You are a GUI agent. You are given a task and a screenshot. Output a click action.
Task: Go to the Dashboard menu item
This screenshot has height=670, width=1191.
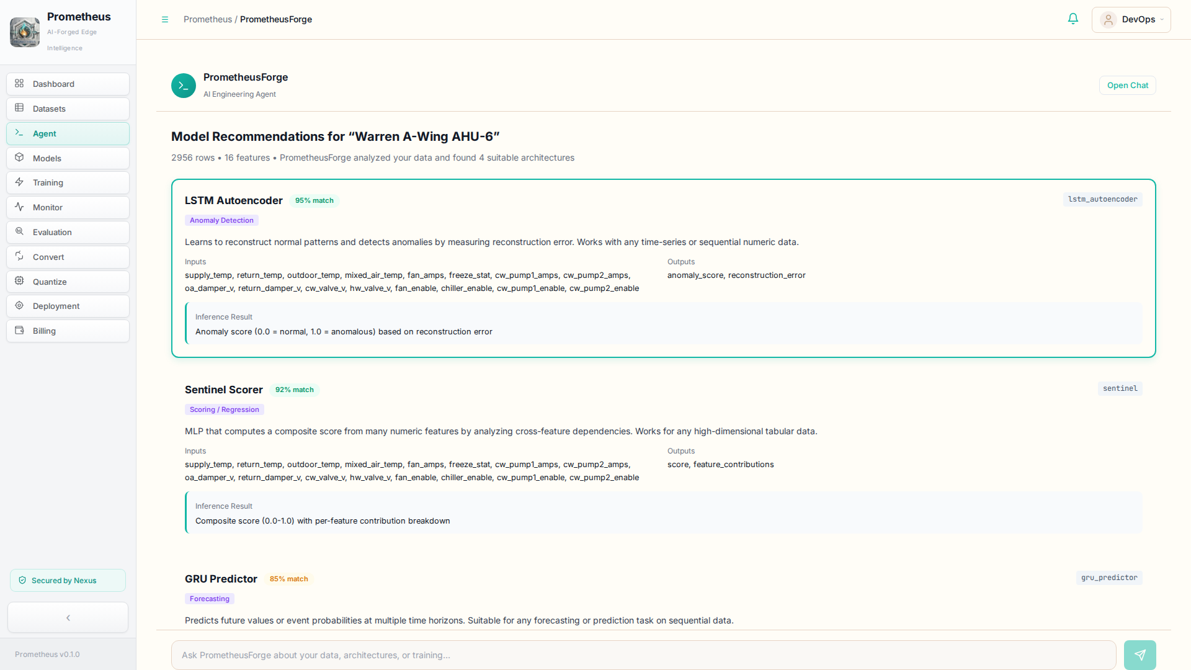pos(68,84)
